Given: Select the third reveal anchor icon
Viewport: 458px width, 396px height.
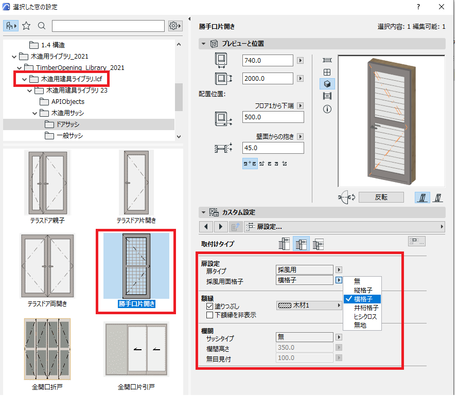Looking at the screenshot, I should 270,164.
